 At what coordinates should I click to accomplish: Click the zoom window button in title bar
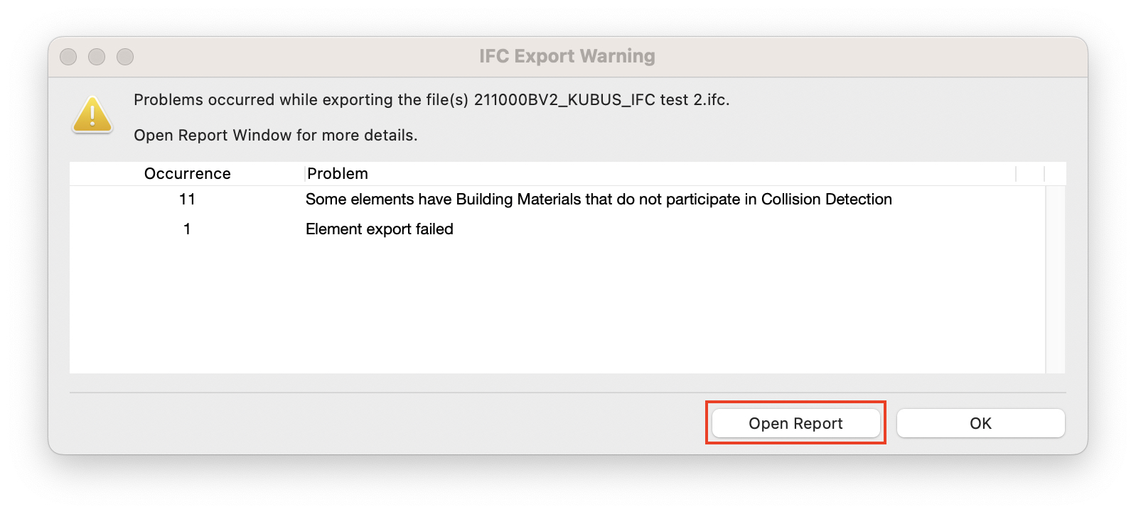click(125, 56)
